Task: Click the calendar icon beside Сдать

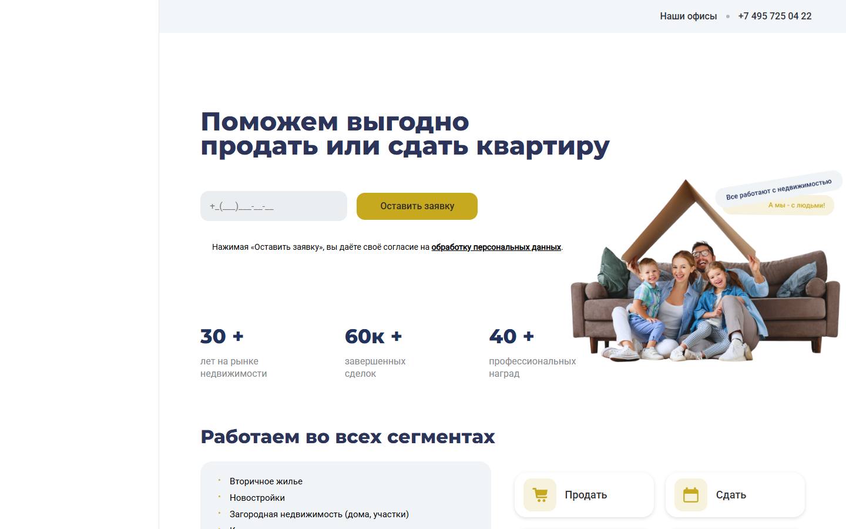Action: (x=691, y=495)
